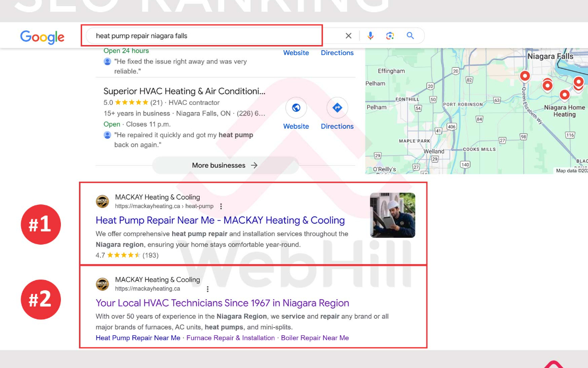
Task: Click Website link under Superior HVAC globe icon
Action: (296, 127)
